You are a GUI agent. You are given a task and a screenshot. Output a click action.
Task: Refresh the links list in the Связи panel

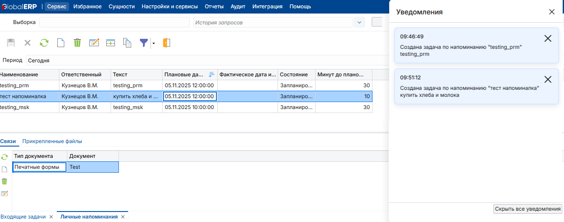[x=4, y=157]
